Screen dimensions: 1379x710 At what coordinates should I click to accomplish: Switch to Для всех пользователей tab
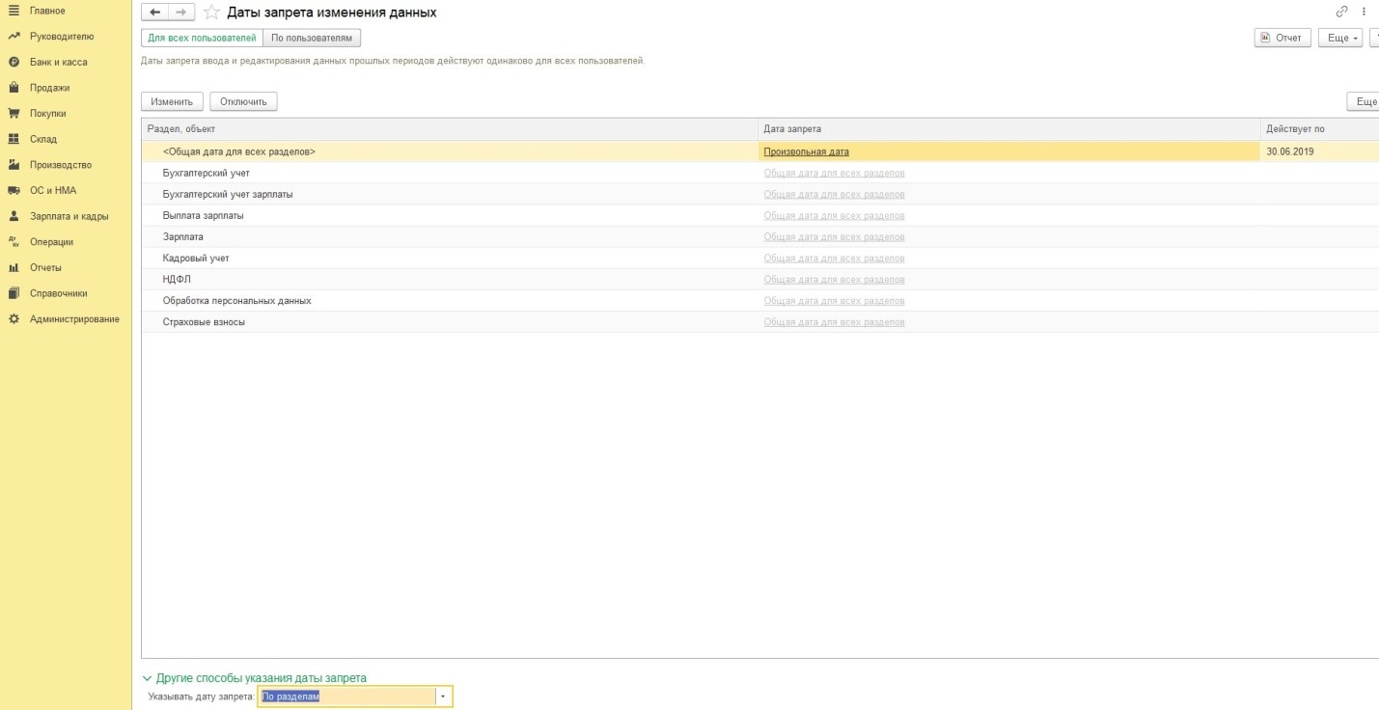[x=202, y=38]
